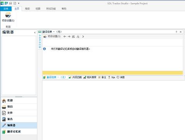Select the 片段匹配 bottom tab
This screenshot has width=185, height=140.
(x=75, y=77)
